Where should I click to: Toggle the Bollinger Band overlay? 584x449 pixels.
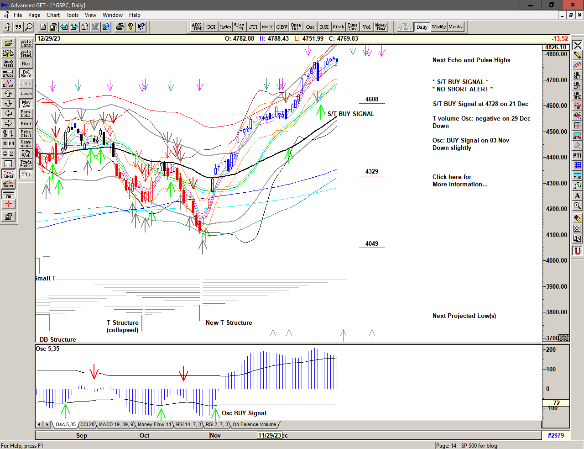[26, 74]
